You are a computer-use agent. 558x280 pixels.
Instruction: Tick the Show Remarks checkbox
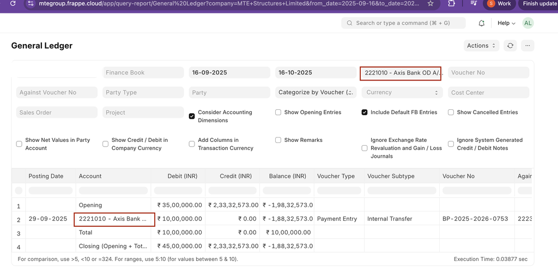(278, 140)
